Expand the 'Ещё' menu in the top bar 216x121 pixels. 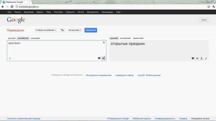click(x=119, y=12)
